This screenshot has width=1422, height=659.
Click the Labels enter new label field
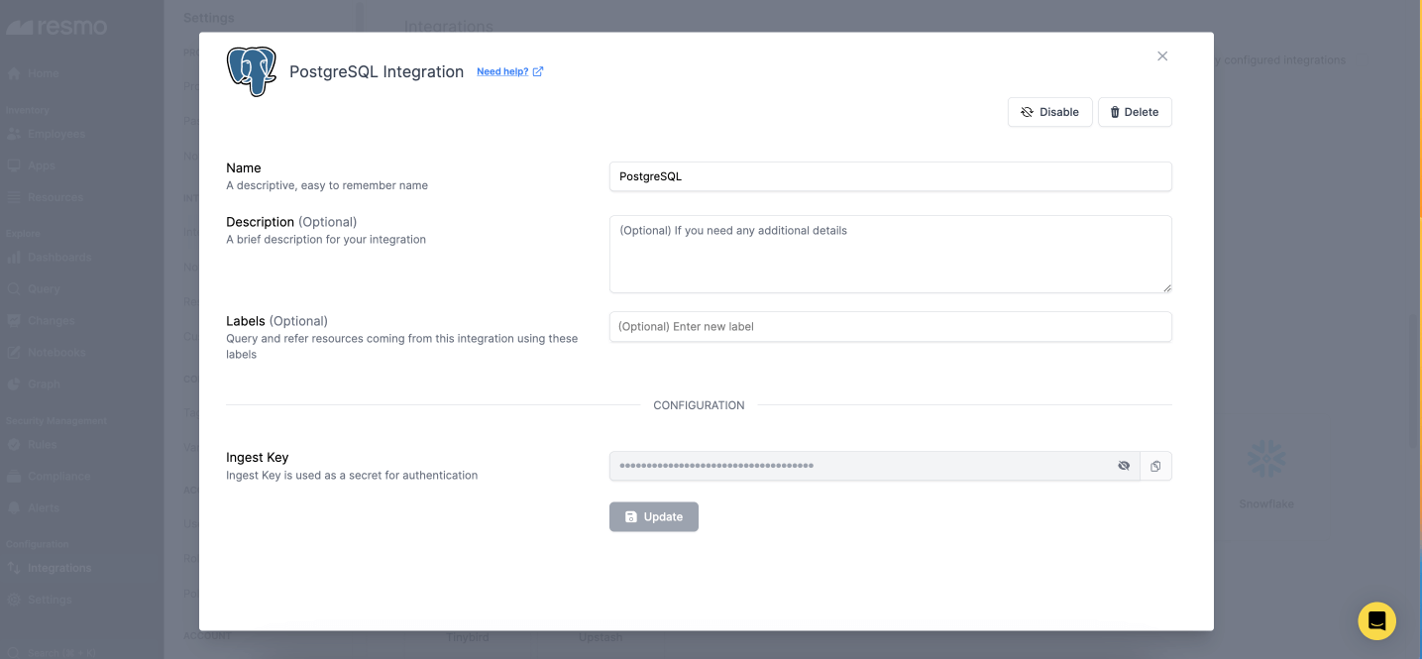pyautogui.click(x=889, y=326)
